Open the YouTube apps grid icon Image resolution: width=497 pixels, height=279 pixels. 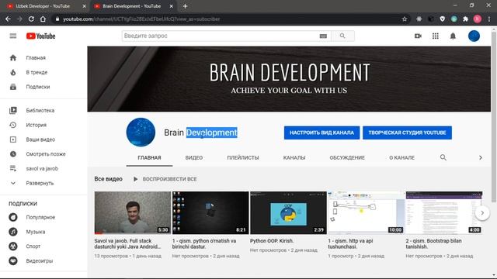pyautogui.click(x=436, y=36)
